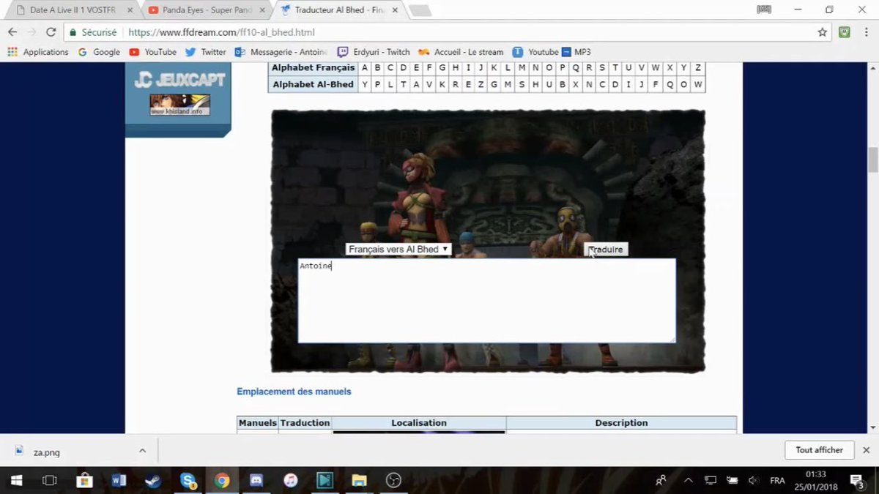Open the Messagerie - Antoine bookmark
This screenshot has height=494, width=879.
coord(282,52)
